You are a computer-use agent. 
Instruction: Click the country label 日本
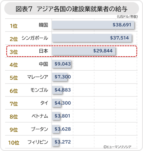coord(44,51)
